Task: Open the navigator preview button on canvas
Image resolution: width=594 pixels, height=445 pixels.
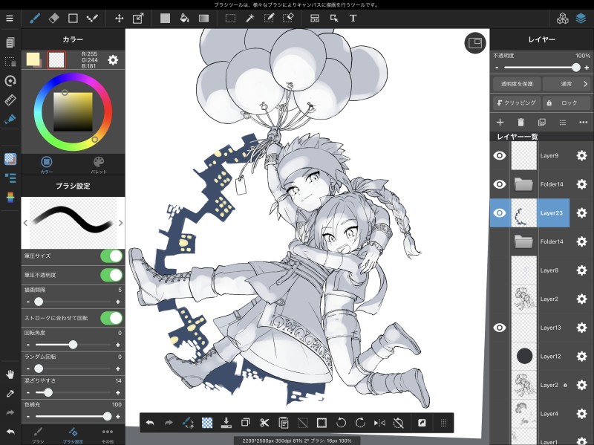Action: (x=475, y=43)
